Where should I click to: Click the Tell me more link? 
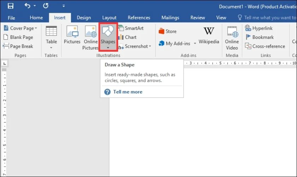pyautogui.click(x=128, y=92)
